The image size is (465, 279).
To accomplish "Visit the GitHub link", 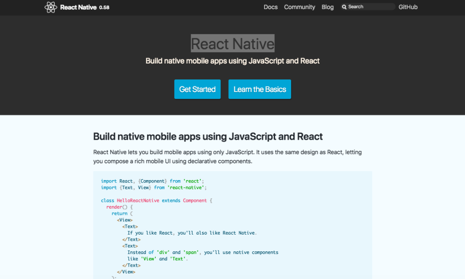I will (407, 7).
